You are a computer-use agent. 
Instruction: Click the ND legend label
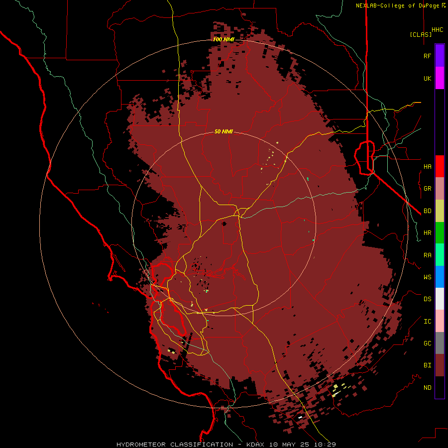[427, 387]
